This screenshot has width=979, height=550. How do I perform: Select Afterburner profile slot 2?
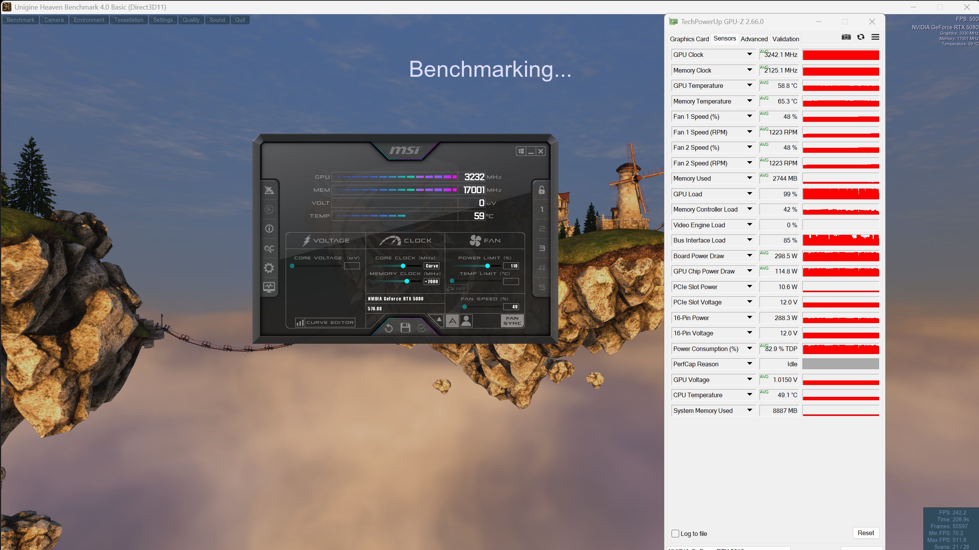coord(542,229)
